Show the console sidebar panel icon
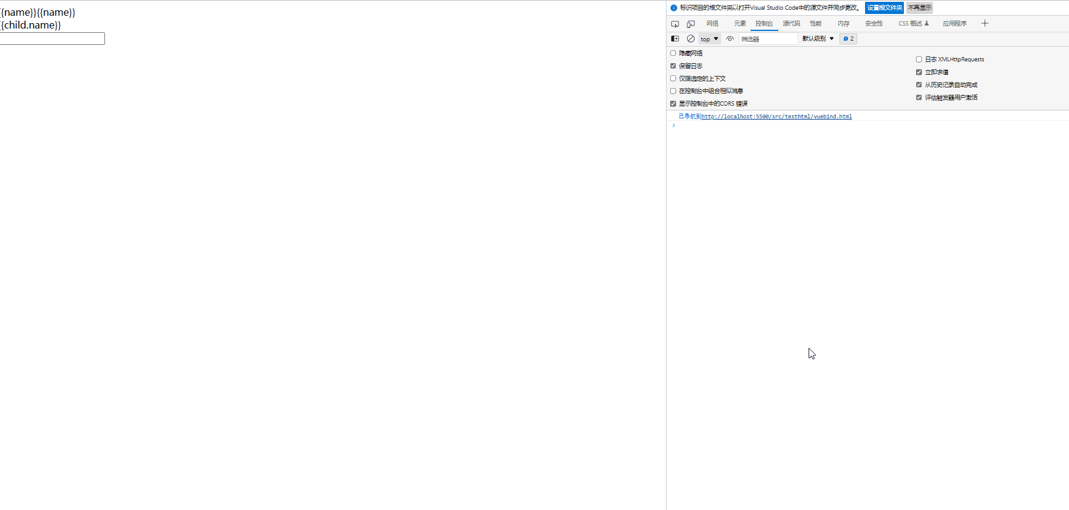 (x=675, y=39)
